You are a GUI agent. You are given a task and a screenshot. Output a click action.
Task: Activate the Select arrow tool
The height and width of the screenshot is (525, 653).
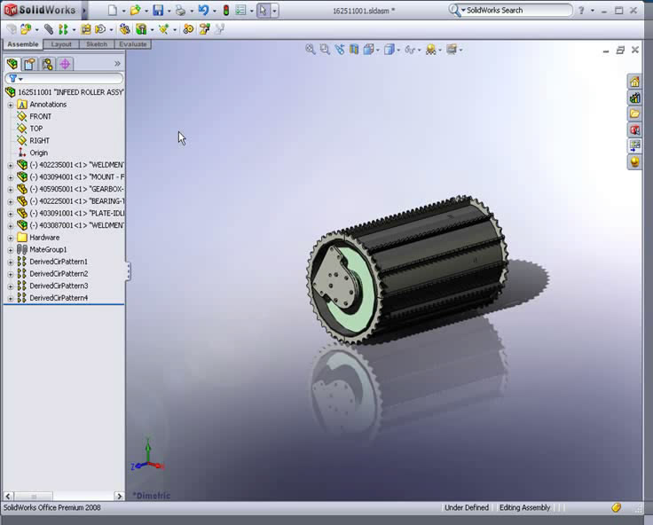coord(264,10)
